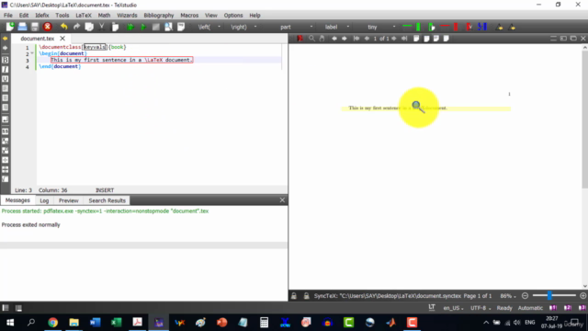Go forward in PDF viewer history
Image resolution: width=588 pixels, height=331 pixels.
[345, 39]
